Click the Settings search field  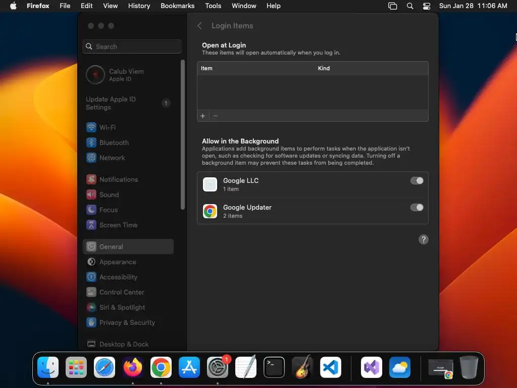[132, 46]
